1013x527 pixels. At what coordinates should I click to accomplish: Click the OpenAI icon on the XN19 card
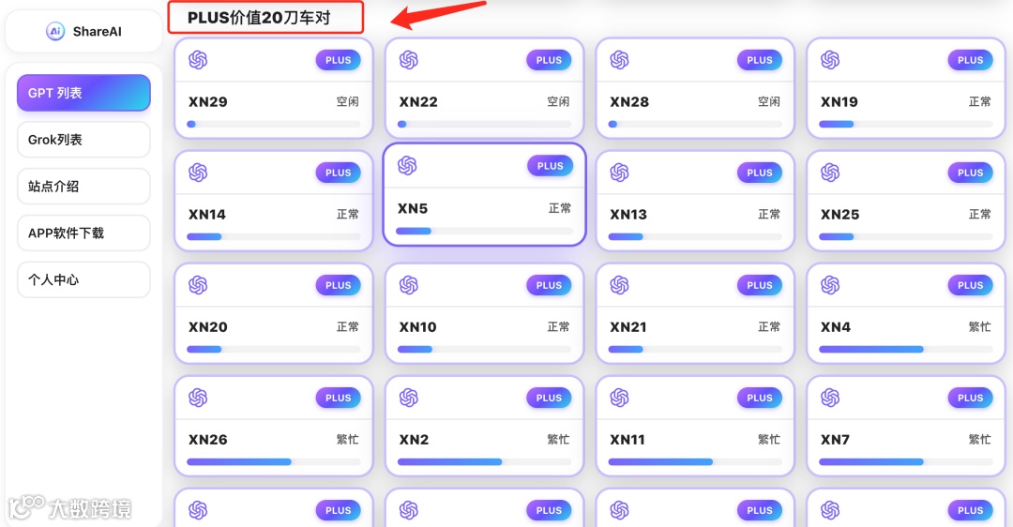tap(830, 60)
